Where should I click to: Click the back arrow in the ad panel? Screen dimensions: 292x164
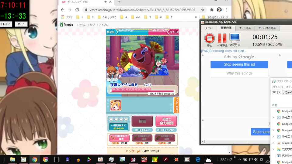tap(203, 55)
